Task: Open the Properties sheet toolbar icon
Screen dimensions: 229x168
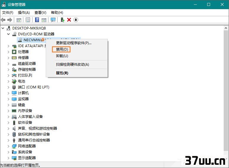Action: [x=28, y=20]
